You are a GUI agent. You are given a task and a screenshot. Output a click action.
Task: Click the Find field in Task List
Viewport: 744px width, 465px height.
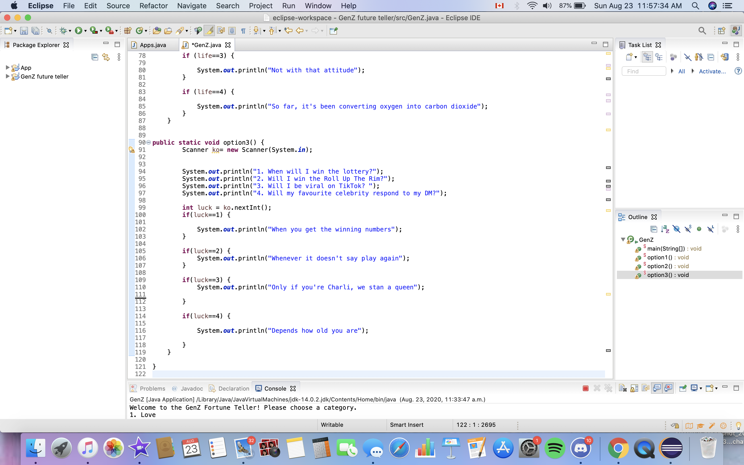(644, 71)
